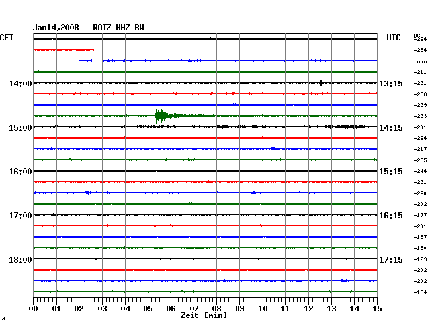430x326 pixels.
Task: Select the 03 minute tick label
Action: click(x=103, y=309)
